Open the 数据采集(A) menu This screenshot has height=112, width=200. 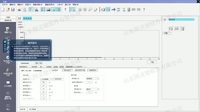38,5
